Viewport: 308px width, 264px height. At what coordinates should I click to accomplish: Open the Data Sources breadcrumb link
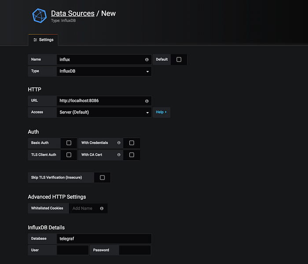(x=73, y=13)
